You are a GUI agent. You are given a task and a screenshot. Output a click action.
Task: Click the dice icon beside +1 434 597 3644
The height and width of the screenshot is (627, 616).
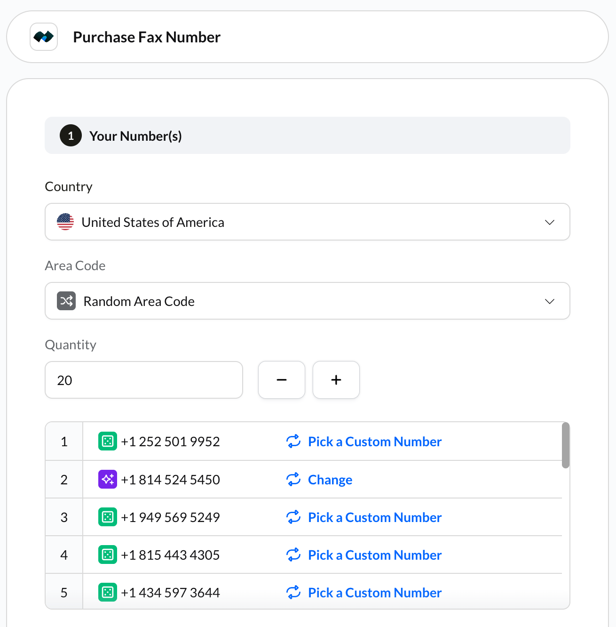pos(107,592)
